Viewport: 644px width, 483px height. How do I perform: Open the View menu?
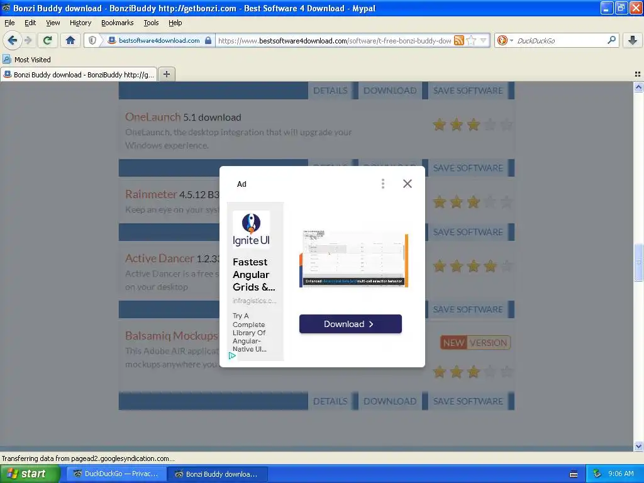point(53,23)
